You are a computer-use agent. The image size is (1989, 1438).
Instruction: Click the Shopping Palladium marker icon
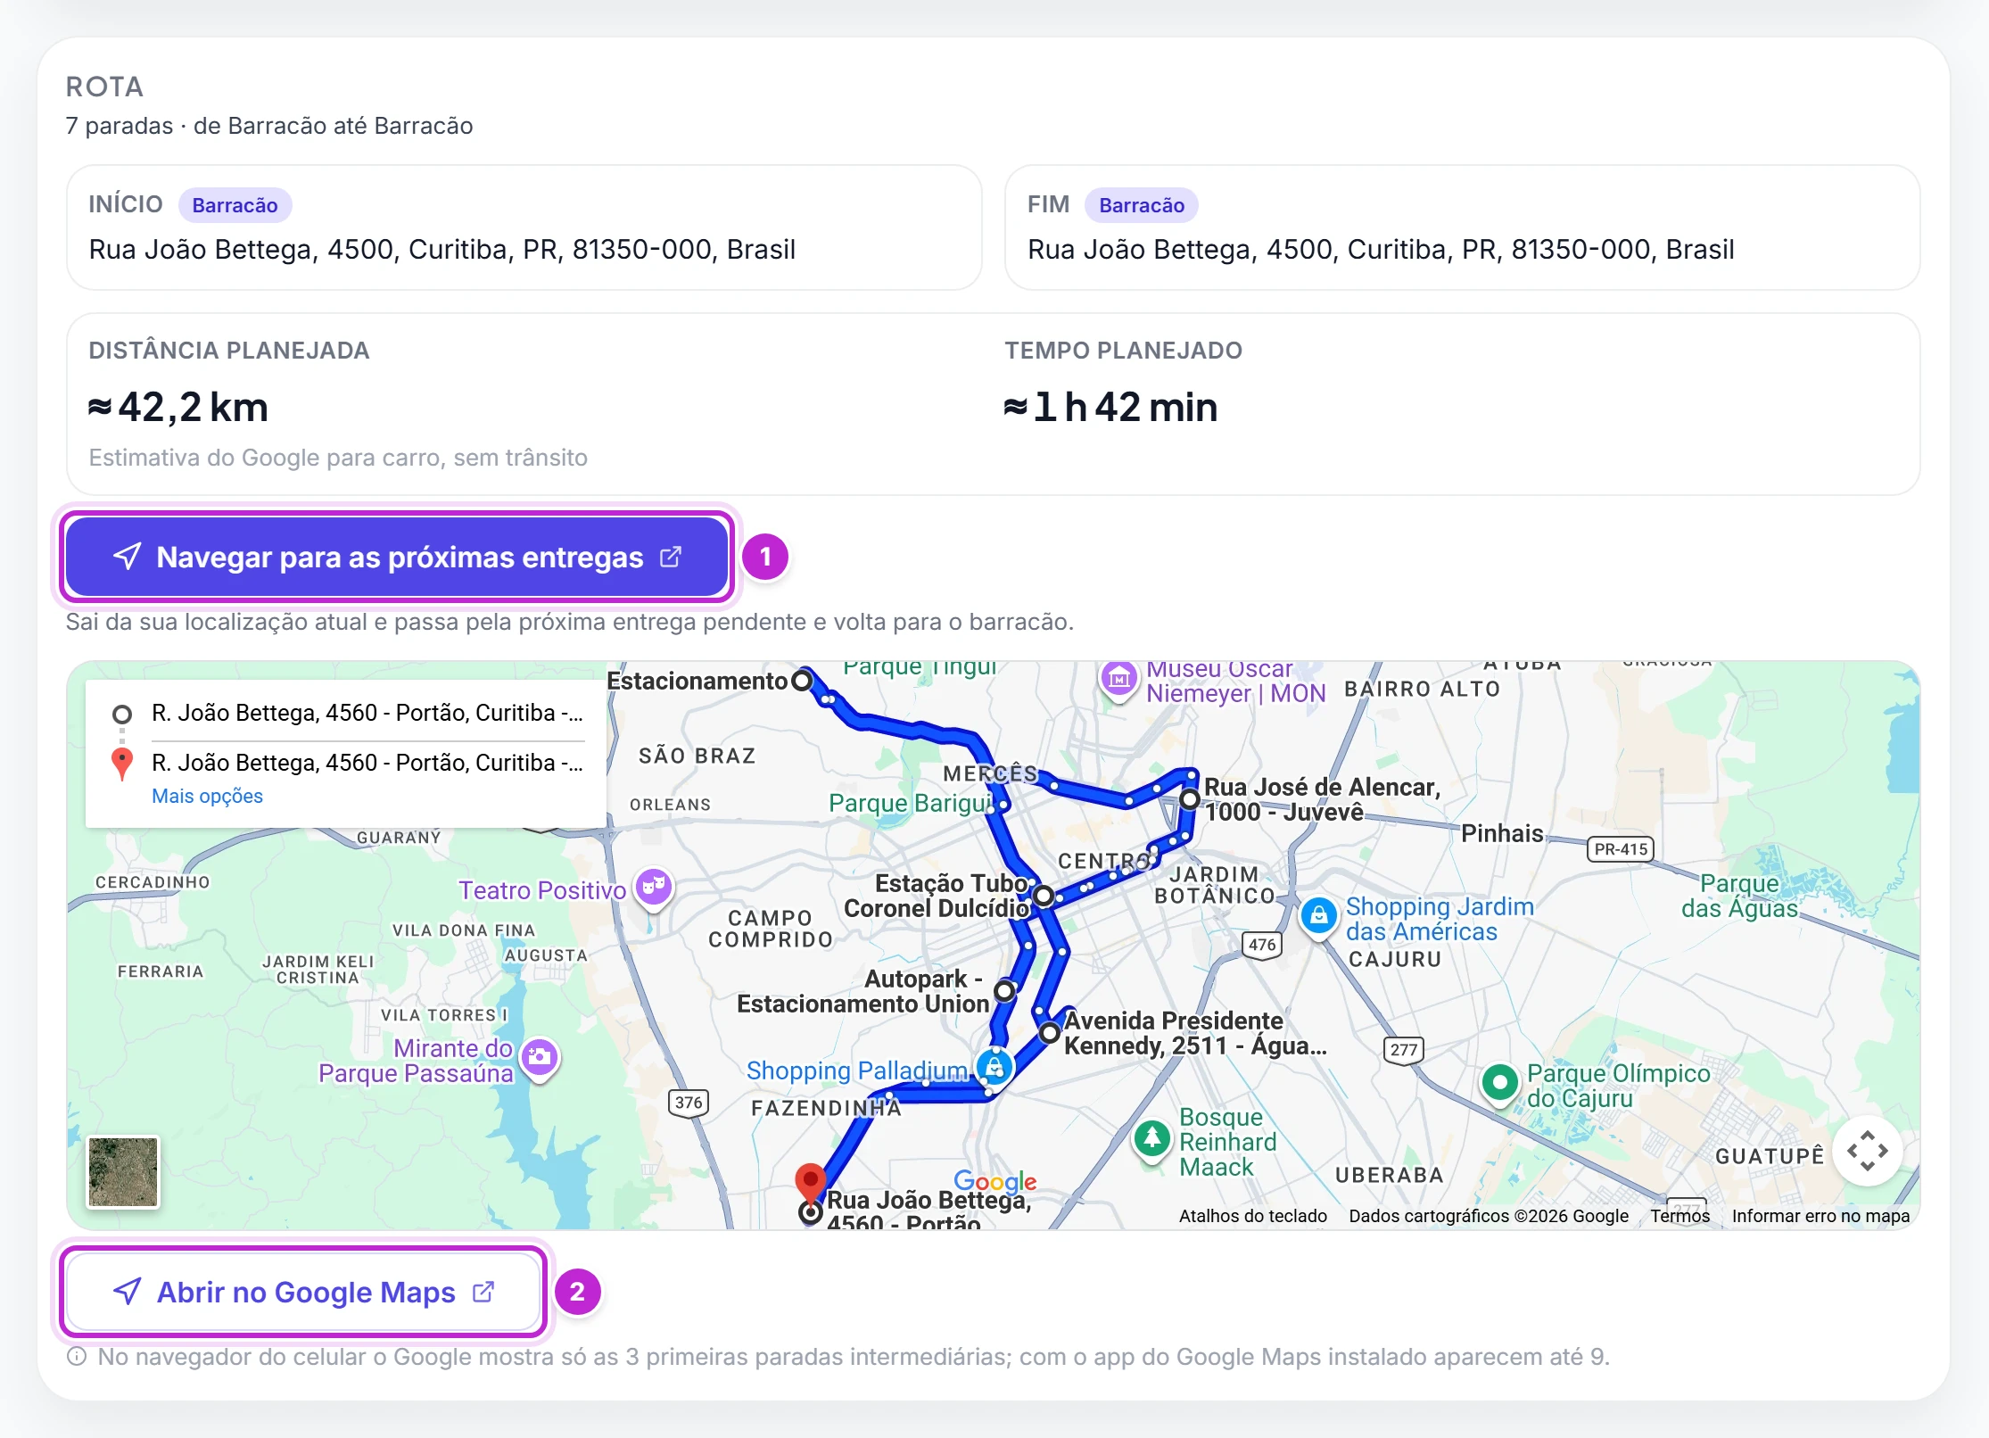tap(994, 1067)
